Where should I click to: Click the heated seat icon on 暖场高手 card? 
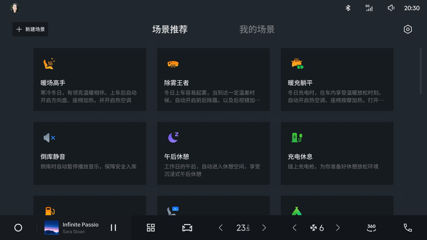(x=48, y=64)
